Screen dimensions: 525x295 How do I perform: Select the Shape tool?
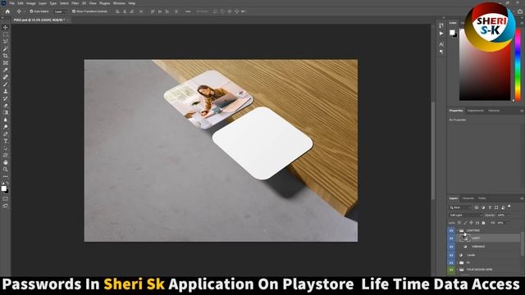[x=6, y=156]
